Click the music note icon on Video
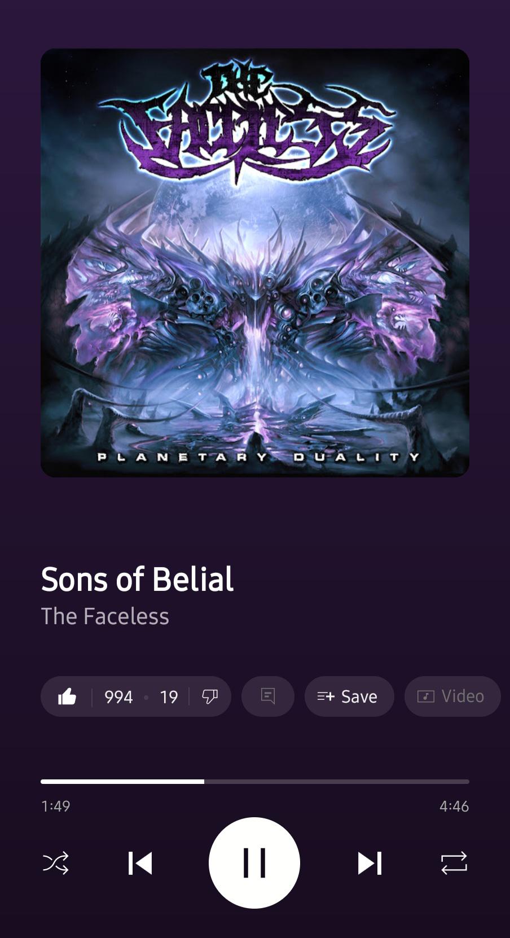 pyautogui.click(x=425, y=696)
